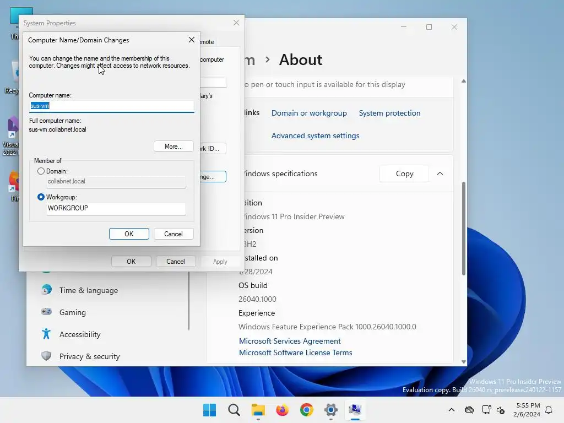The height and width of the screenshot is (423, 564).
Task: Click full computer name sus-vm.collabnet.local
Action: tap(57, 129)
